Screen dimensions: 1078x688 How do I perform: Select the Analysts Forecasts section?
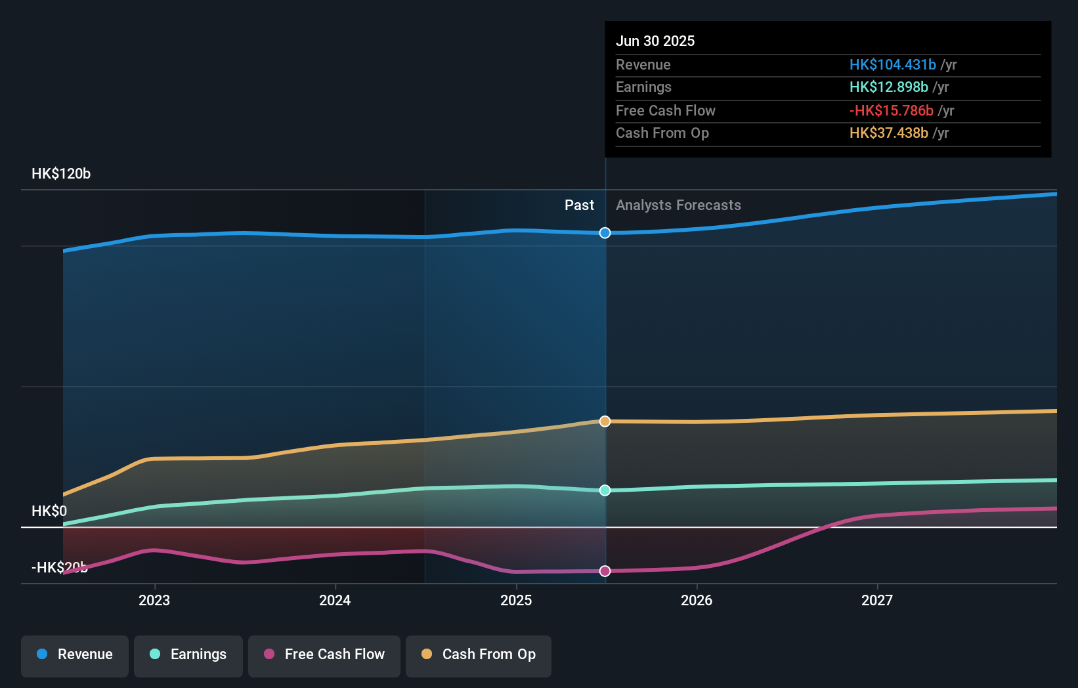click(x=678, y=205)
